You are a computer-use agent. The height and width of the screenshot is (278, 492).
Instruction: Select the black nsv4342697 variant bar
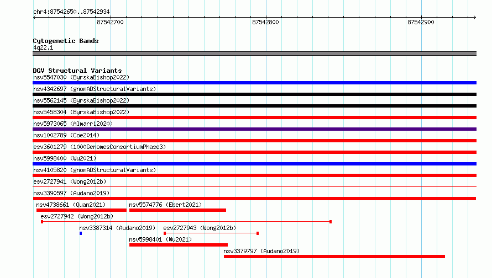[254, 94]
